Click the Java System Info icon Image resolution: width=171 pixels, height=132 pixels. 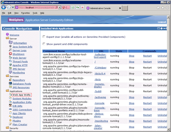(x=10, y=46)
